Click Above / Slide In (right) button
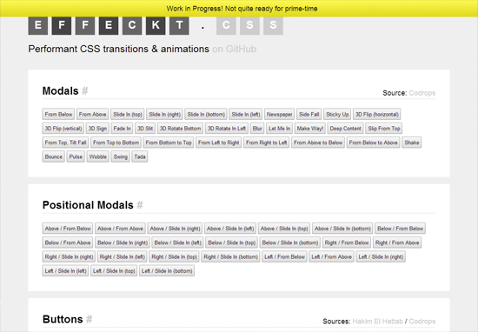Screen dimensions: 478x332 [175, 229]
